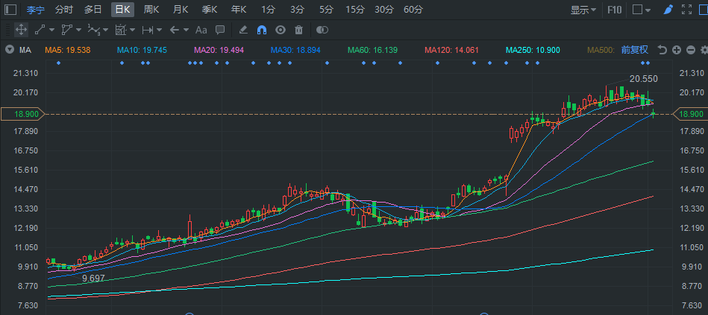The height and width of the screenshot is (315, 708).
Task: Click the left 18.900 price tag
Action: [22, 114]
